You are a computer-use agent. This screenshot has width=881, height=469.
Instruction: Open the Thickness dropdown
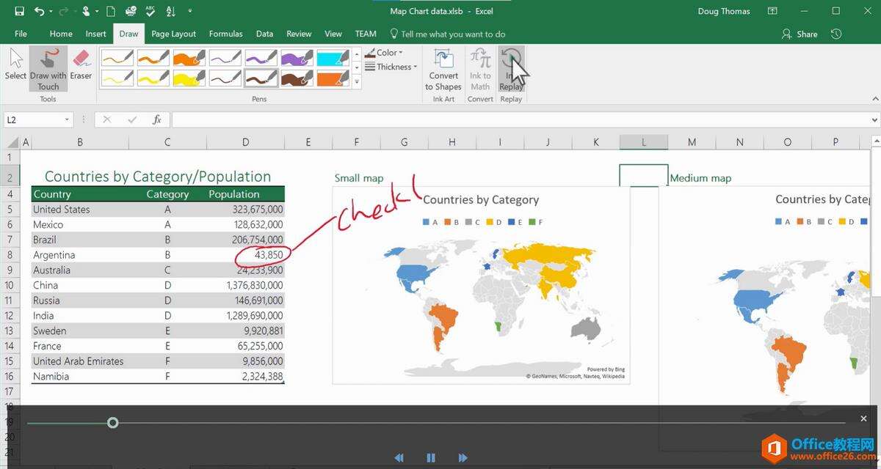tap(391, 67)
